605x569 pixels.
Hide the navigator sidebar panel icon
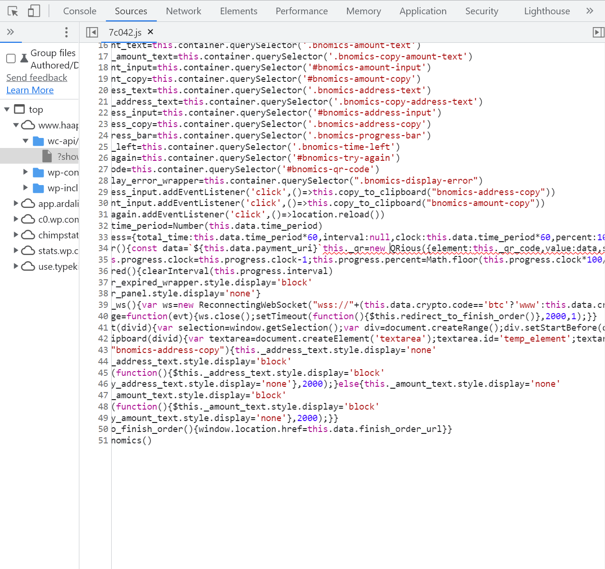(x=92, y=32)
